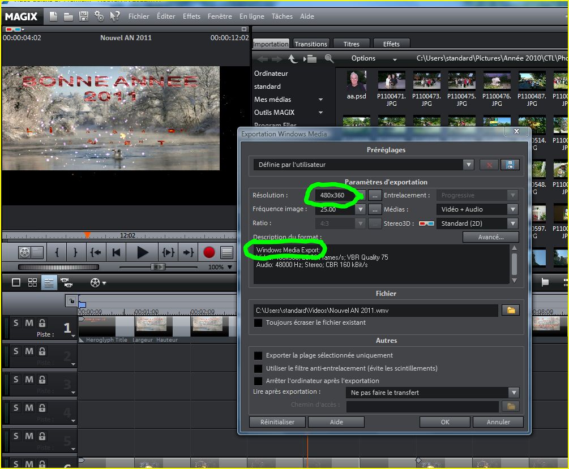Image resolution: width=569 pixels, height=469 pixels.
Task: Start playback in the preview monitor
Action: coord(143,252)
